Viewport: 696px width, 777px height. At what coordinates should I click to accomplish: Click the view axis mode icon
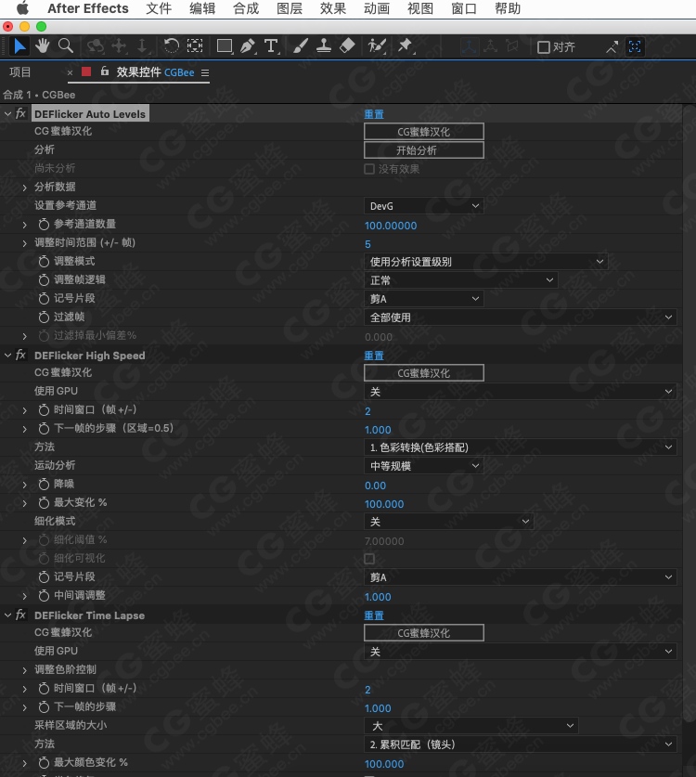coord(511,47)
